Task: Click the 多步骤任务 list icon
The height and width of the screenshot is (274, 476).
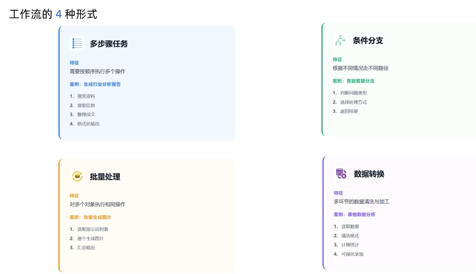Action: 77,43
